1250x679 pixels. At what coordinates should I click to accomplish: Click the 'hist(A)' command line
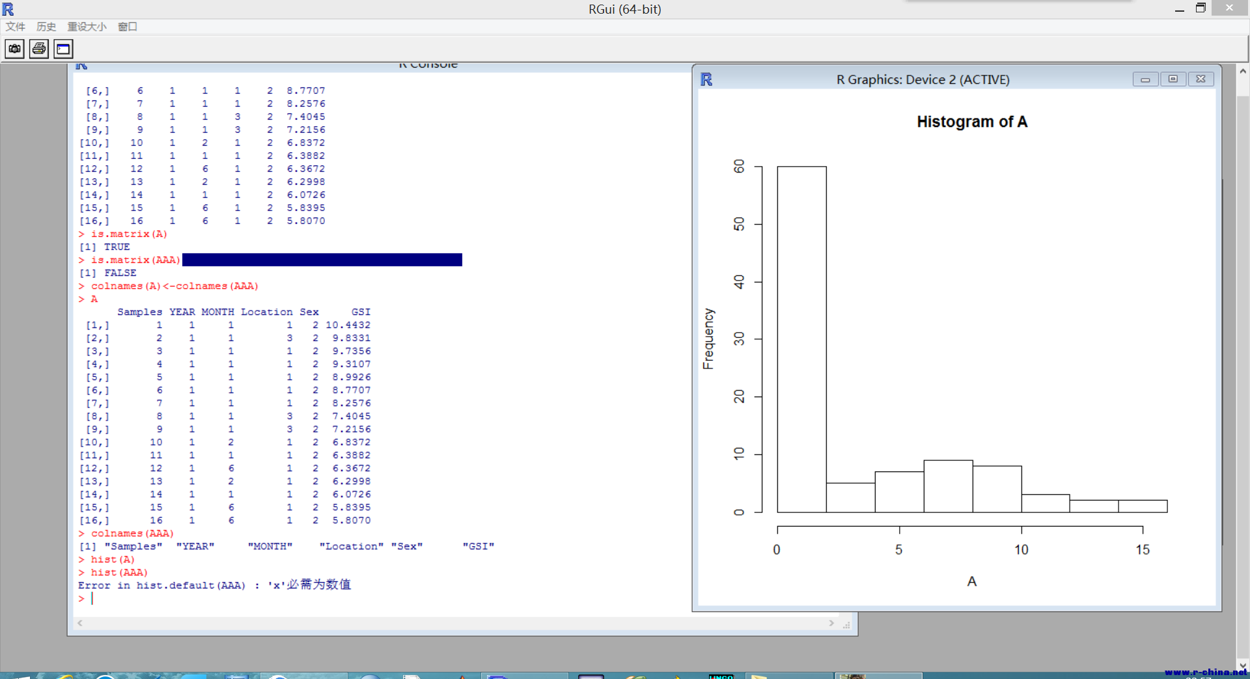[107, 559]
